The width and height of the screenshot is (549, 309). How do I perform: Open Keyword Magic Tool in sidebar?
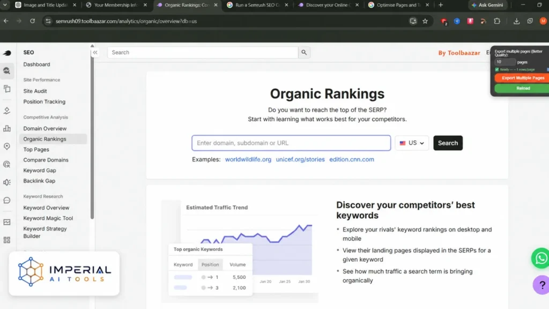coord(48,218)
